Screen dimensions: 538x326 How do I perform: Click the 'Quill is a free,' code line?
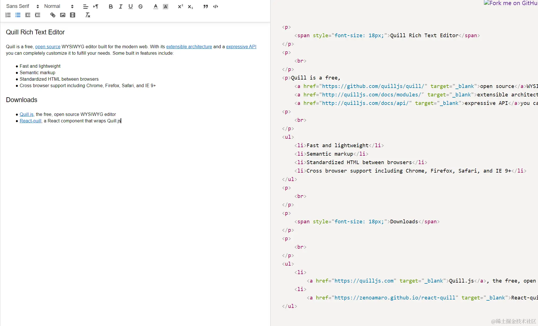[x=311, y=78]
